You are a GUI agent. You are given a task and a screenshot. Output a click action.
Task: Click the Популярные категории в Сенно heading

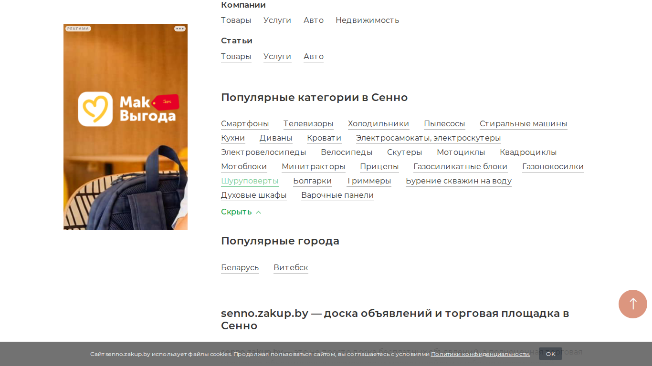(x=315, y=98)
